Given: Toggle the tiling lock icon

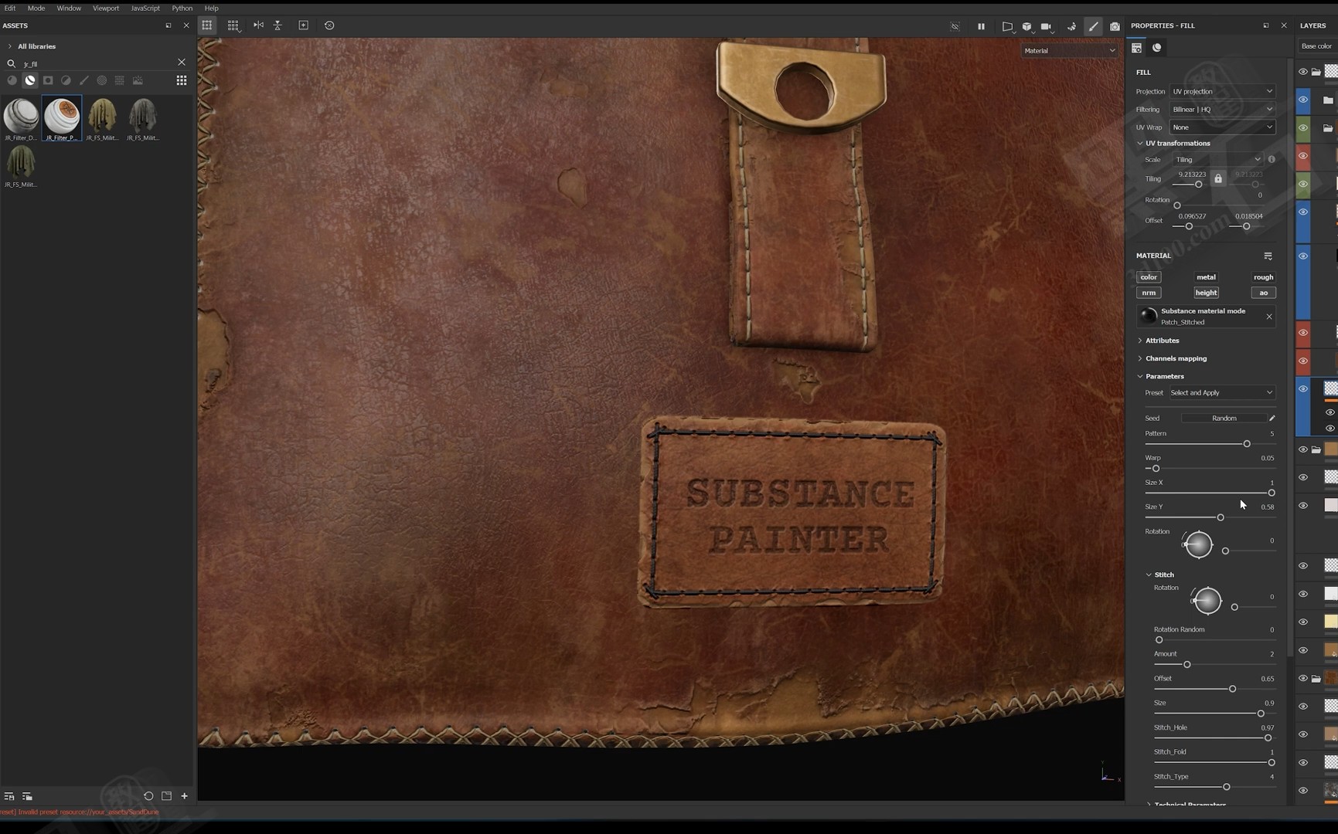Looking at the screenshot, I should tap(1218, 179).
